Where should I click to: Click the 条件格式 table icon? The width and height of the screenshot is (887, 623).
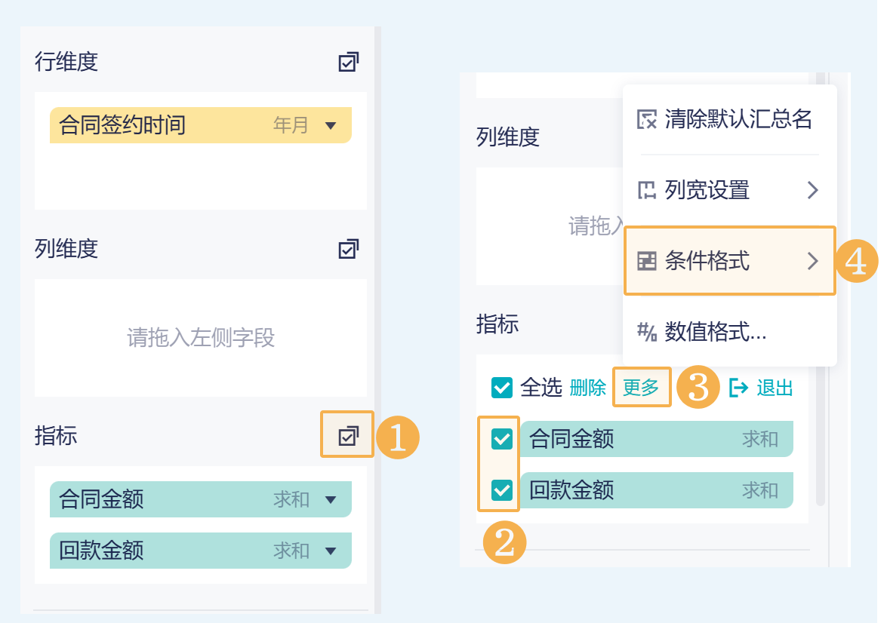[648, 261]
